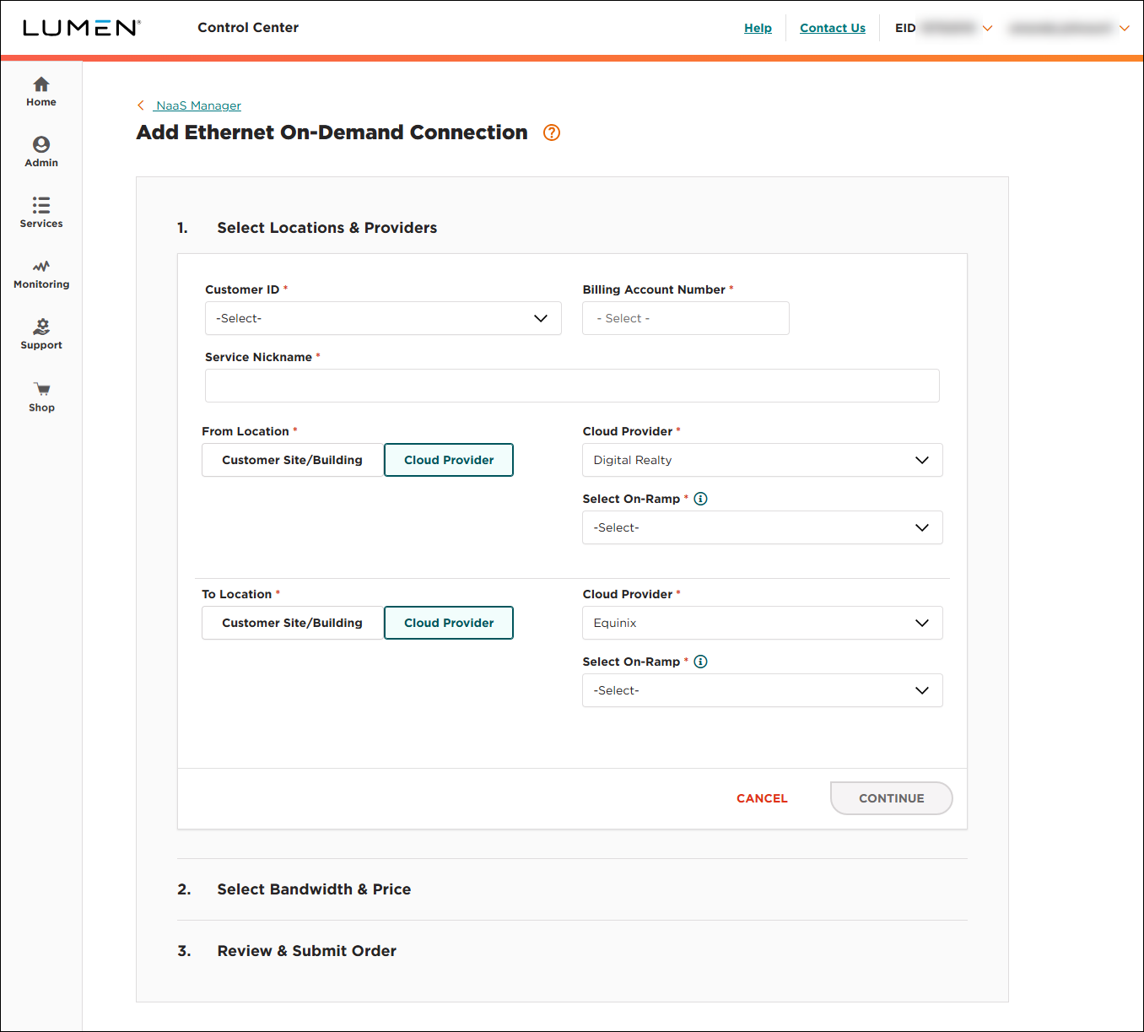Image resolution: width=1144 pixels, height=1032 pixels.
Task: Click info icon for To Location On-Ramp
Action: (x=700, y=662)
